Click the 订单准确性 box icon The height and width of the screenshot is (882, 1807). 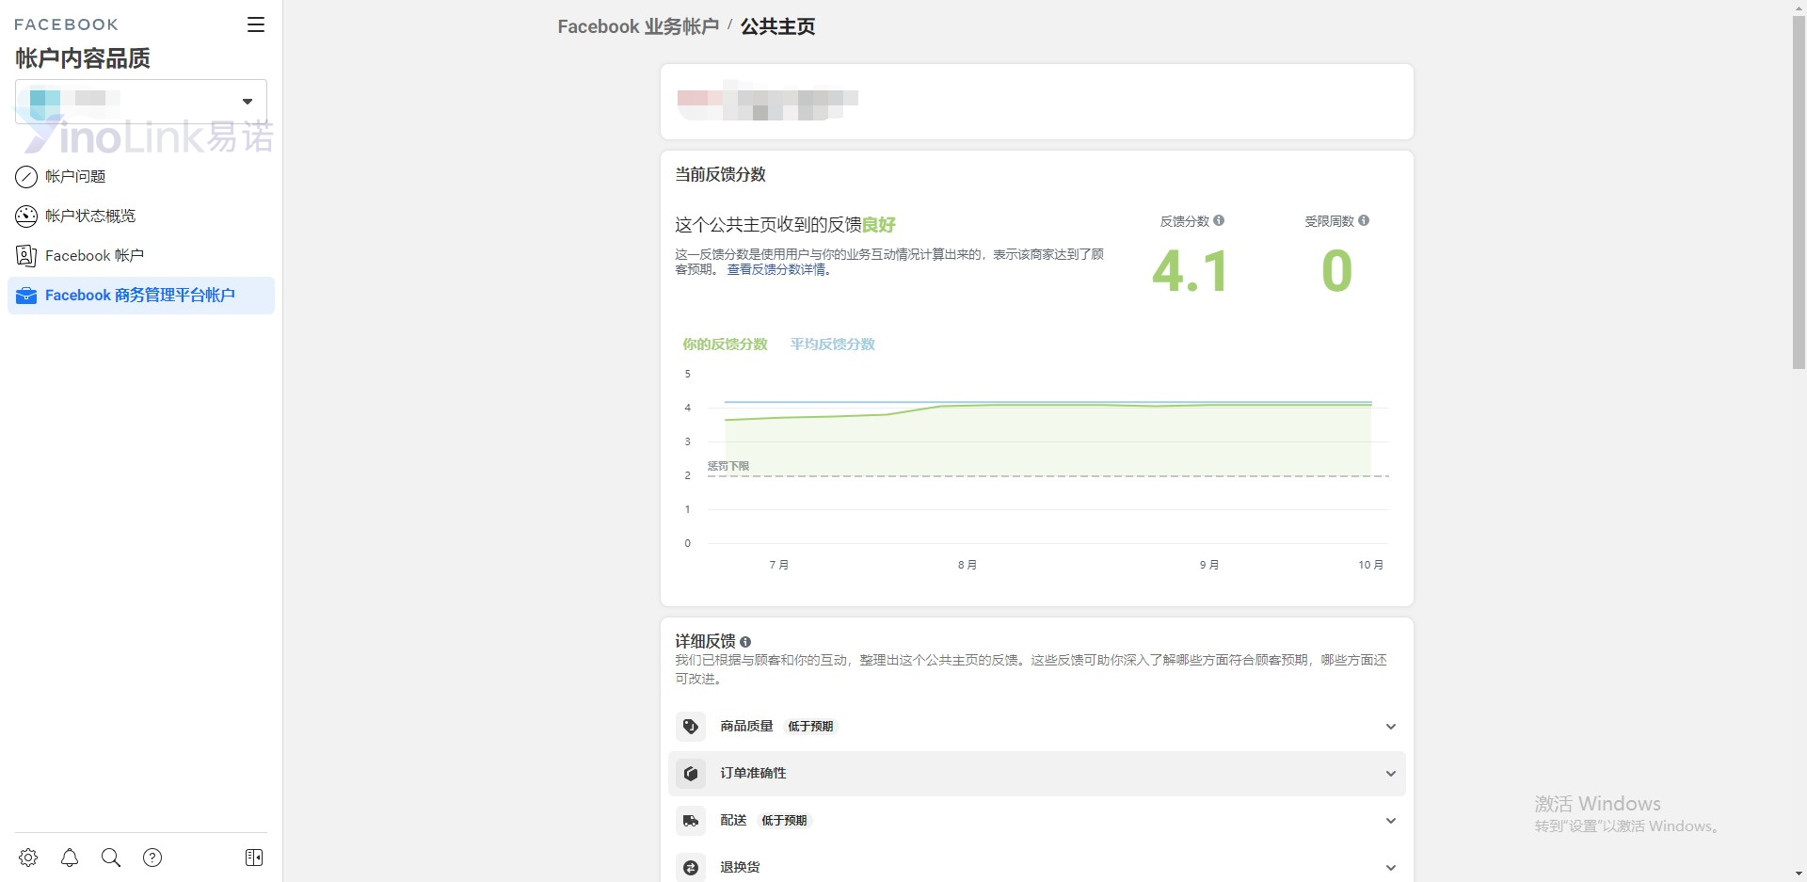[x=691, y=774]
